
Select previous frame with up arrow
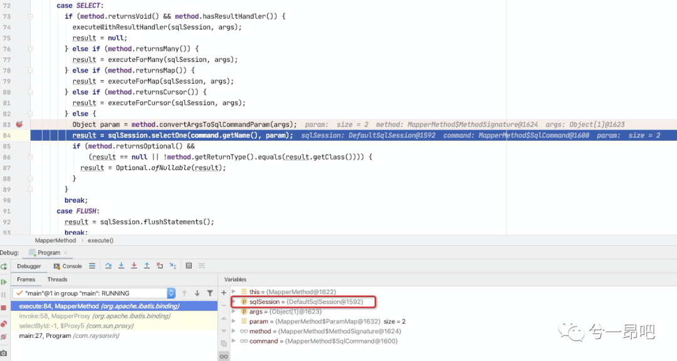184,293
